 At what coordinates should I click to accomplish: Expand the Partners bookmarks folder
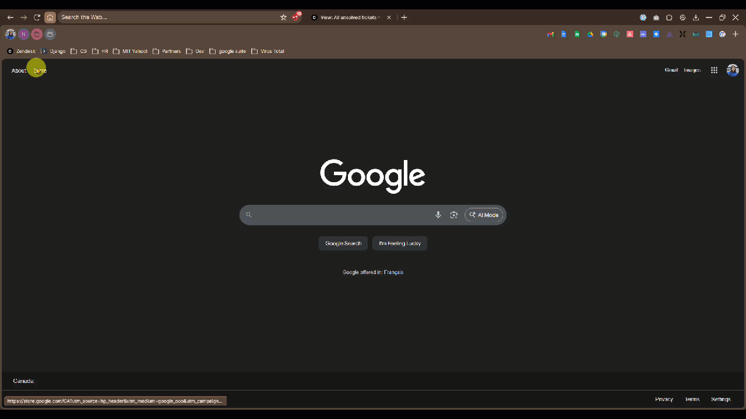(167, 51)
